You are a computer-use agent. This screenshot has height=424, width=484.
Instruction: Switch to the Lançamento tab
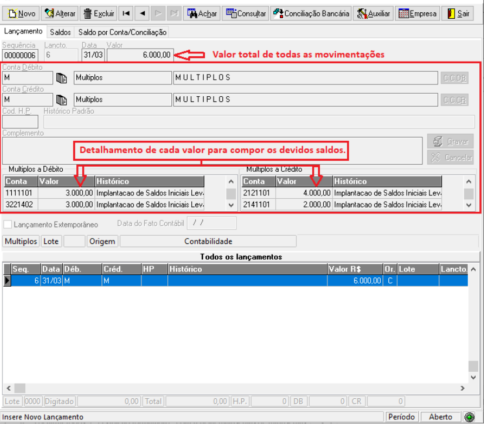(23, 32)
